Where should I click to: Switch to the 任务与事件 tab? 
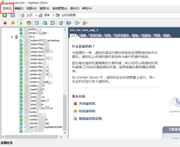[122, 36]
